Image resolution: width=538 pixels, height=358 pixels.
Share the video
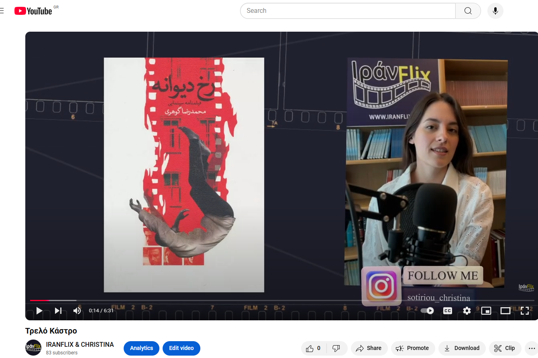point(369,348)
